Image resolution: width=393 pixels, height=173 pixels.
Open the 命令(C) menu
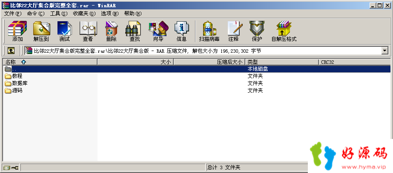point(36,14)
